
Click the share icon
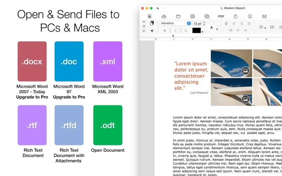click(235, 16)
